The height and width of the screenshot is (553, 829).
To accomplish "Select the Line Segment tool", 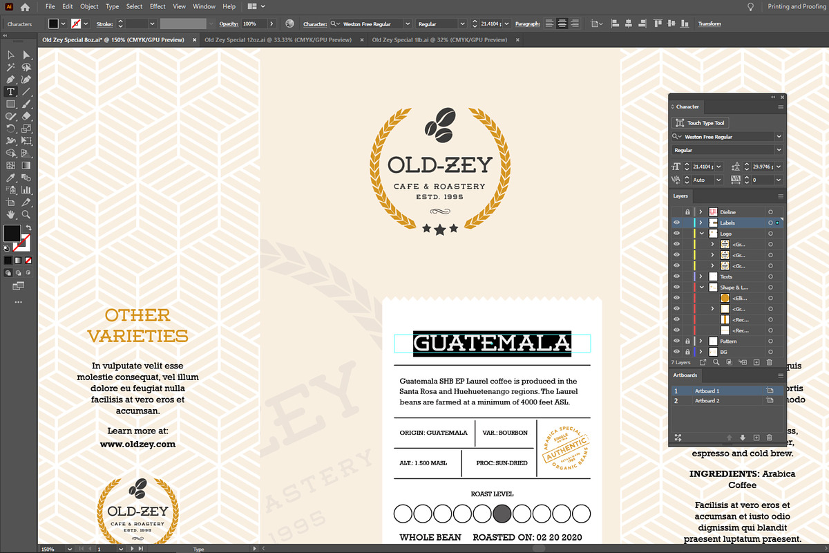I will (26, 92).
